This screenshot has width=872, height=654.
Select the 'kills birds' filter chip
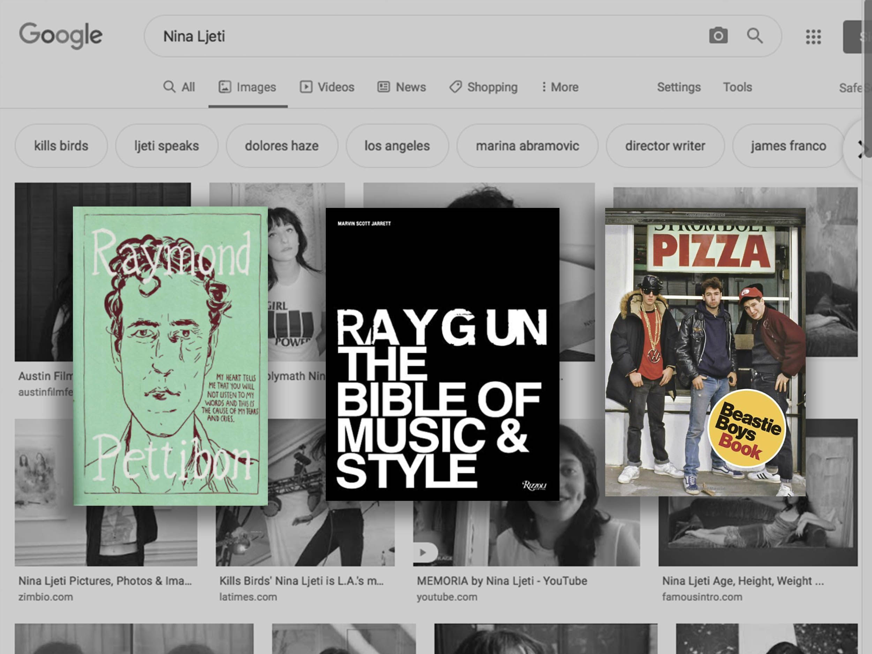click(x=61, y=146)
